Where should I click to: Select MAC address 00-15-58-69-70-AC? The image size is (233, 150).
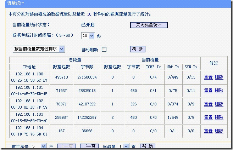tap(29, 121)
